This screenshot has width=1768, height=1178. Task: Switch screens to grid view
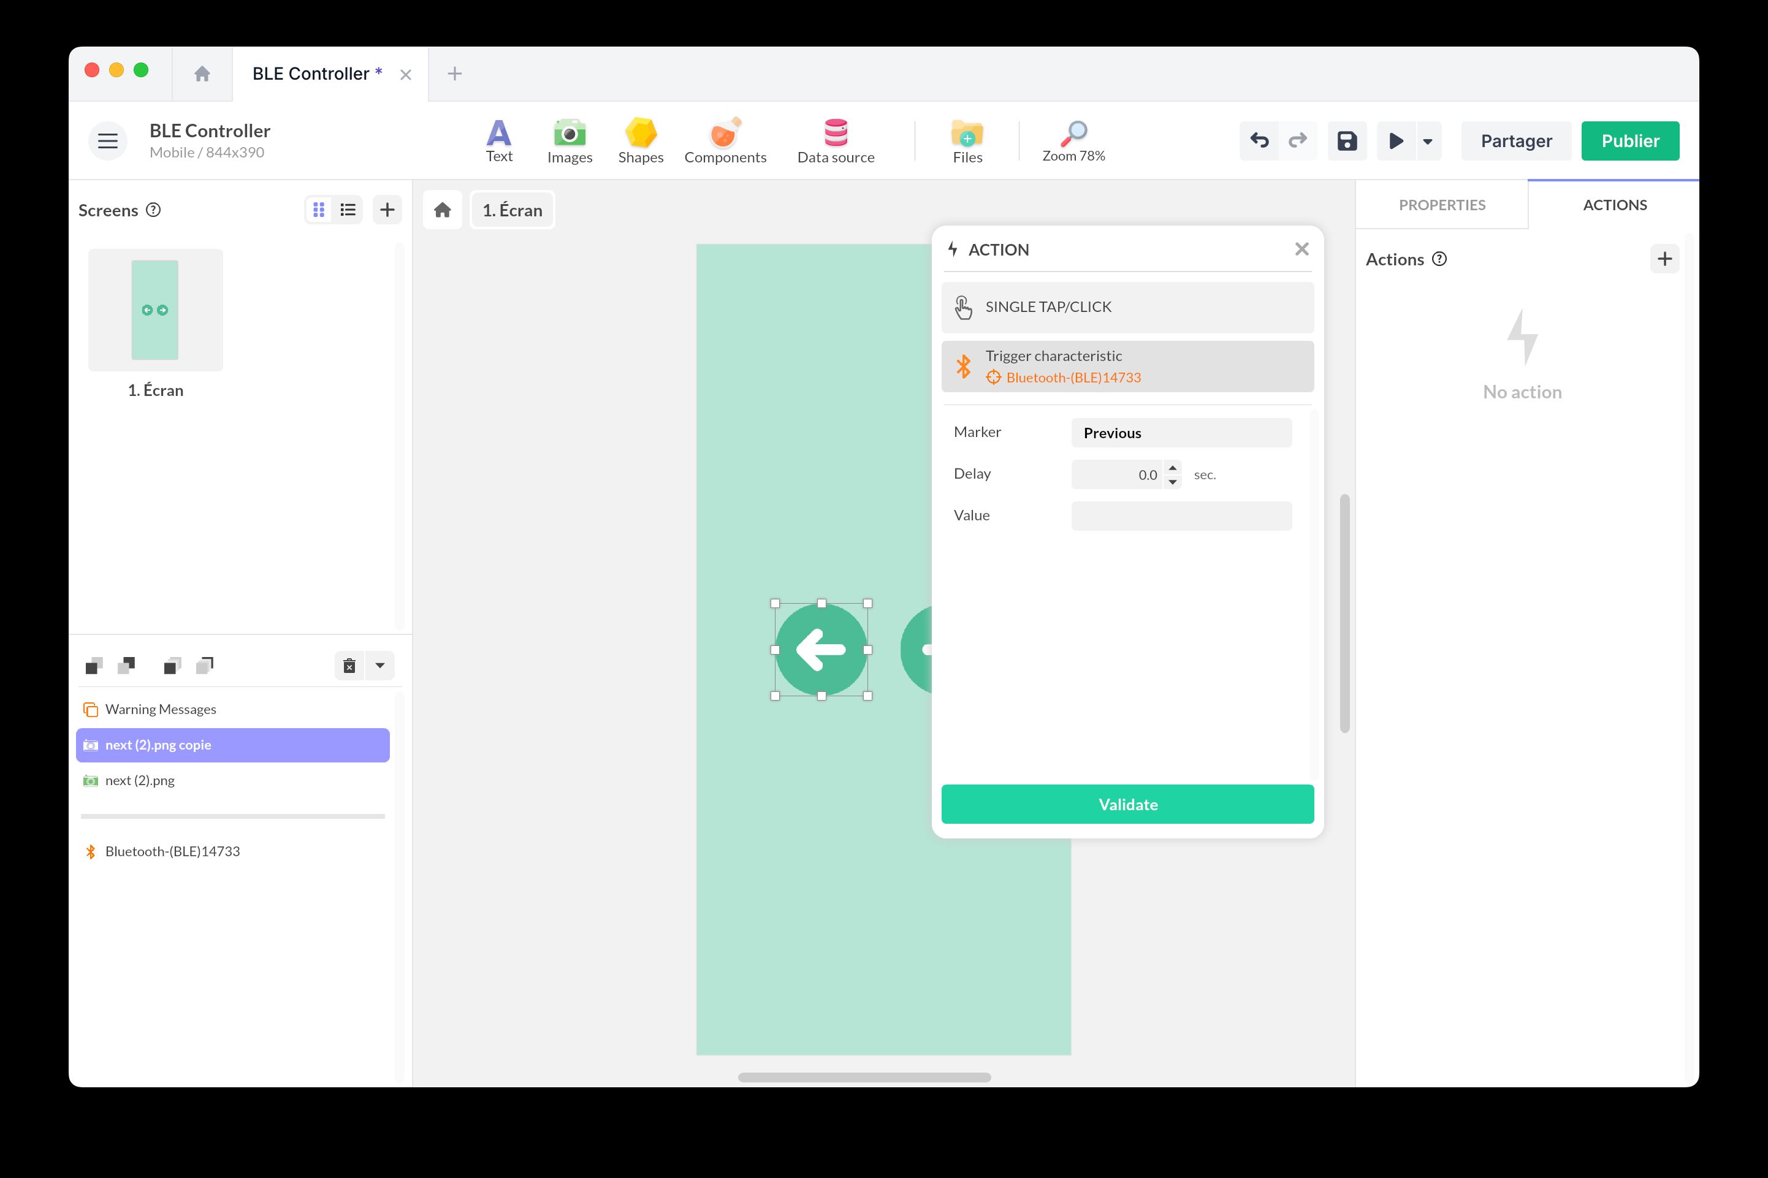(319, 210)
